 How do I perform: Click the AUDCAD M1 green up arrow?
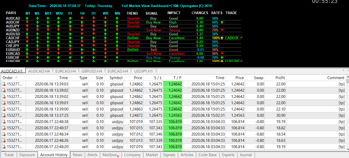(x=27, y=18)
